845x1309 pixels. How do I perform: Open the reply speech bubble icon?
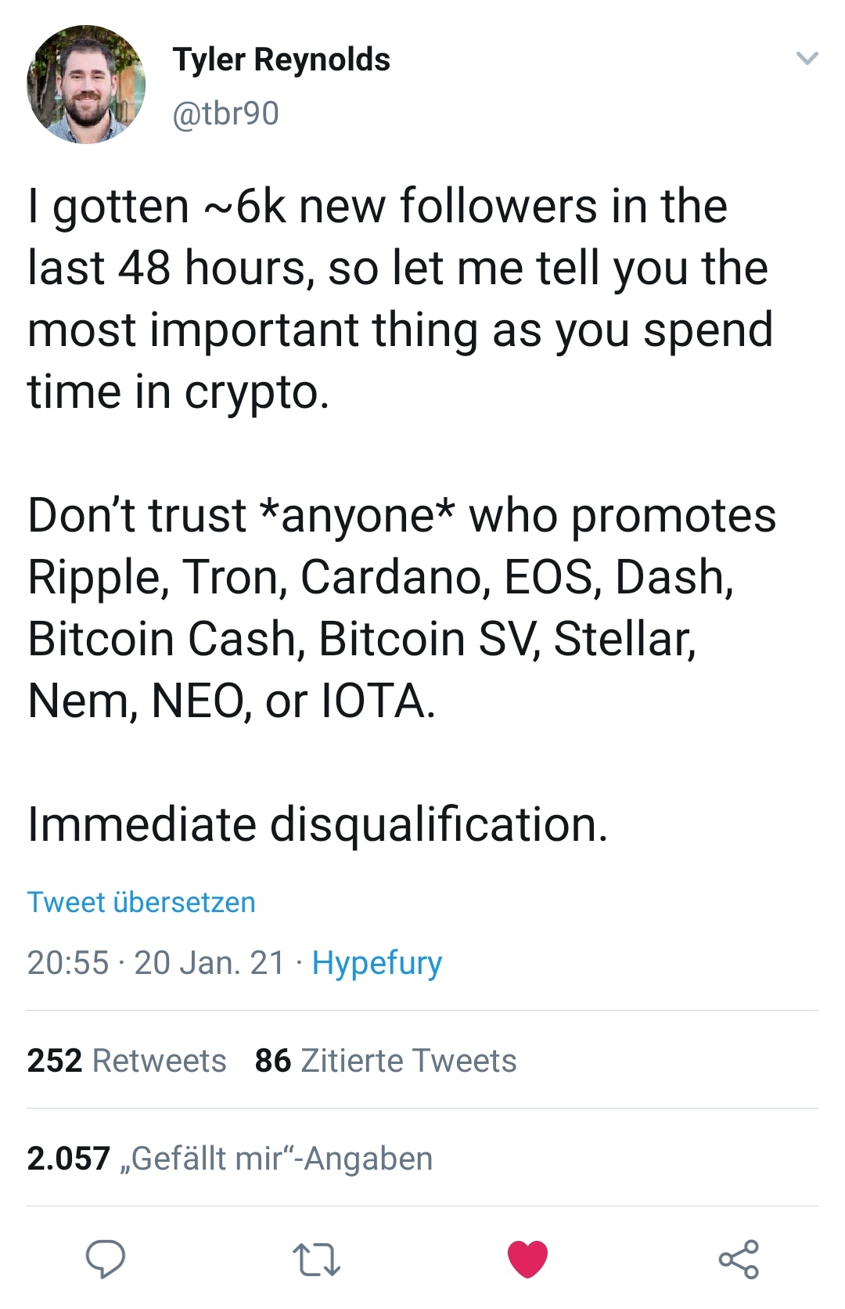coord(105,1259)
